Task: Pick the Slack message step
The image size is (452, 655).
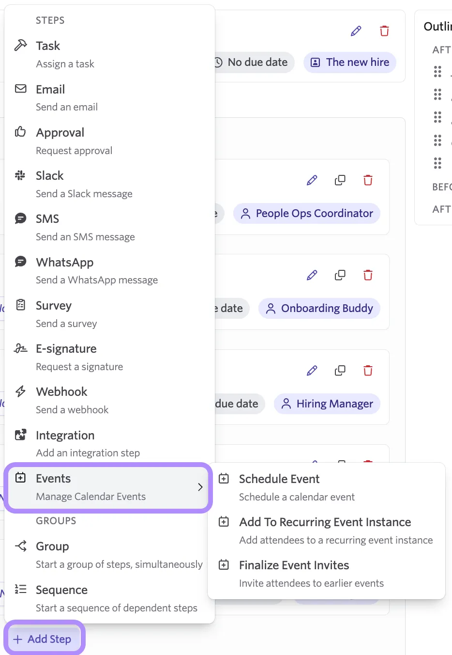Action: [109, 184]
